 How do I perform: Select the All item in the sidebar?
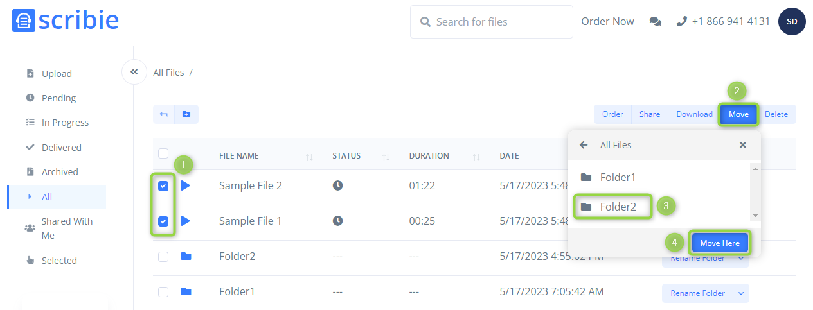(57, 197)
